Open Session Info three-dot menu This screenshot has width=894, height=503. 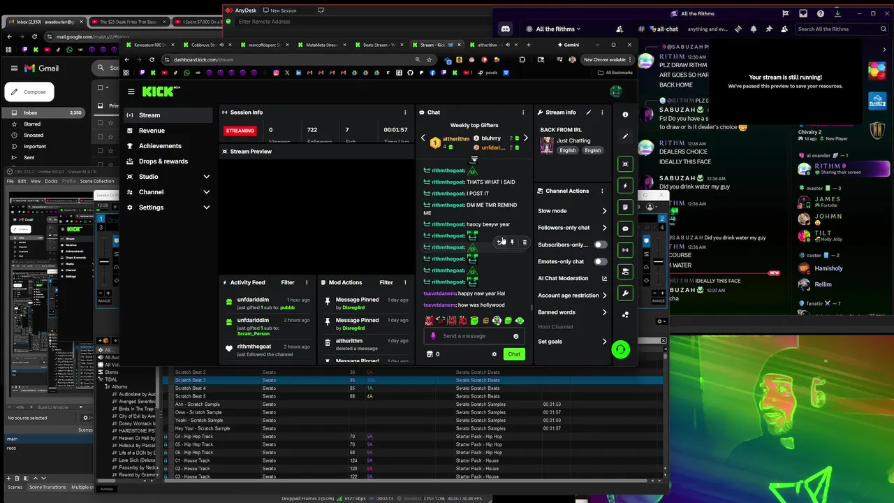(x=405, y=112)
